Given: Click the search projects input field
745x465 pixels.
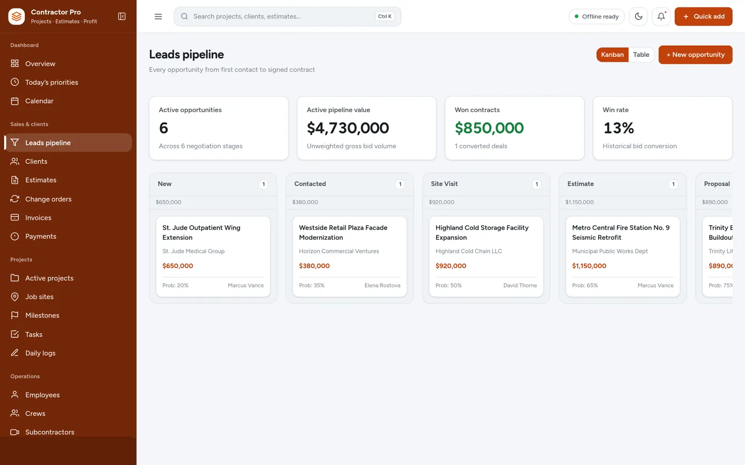Looking at the screenshot, I should pyautogui.click(x=287, y=16).
